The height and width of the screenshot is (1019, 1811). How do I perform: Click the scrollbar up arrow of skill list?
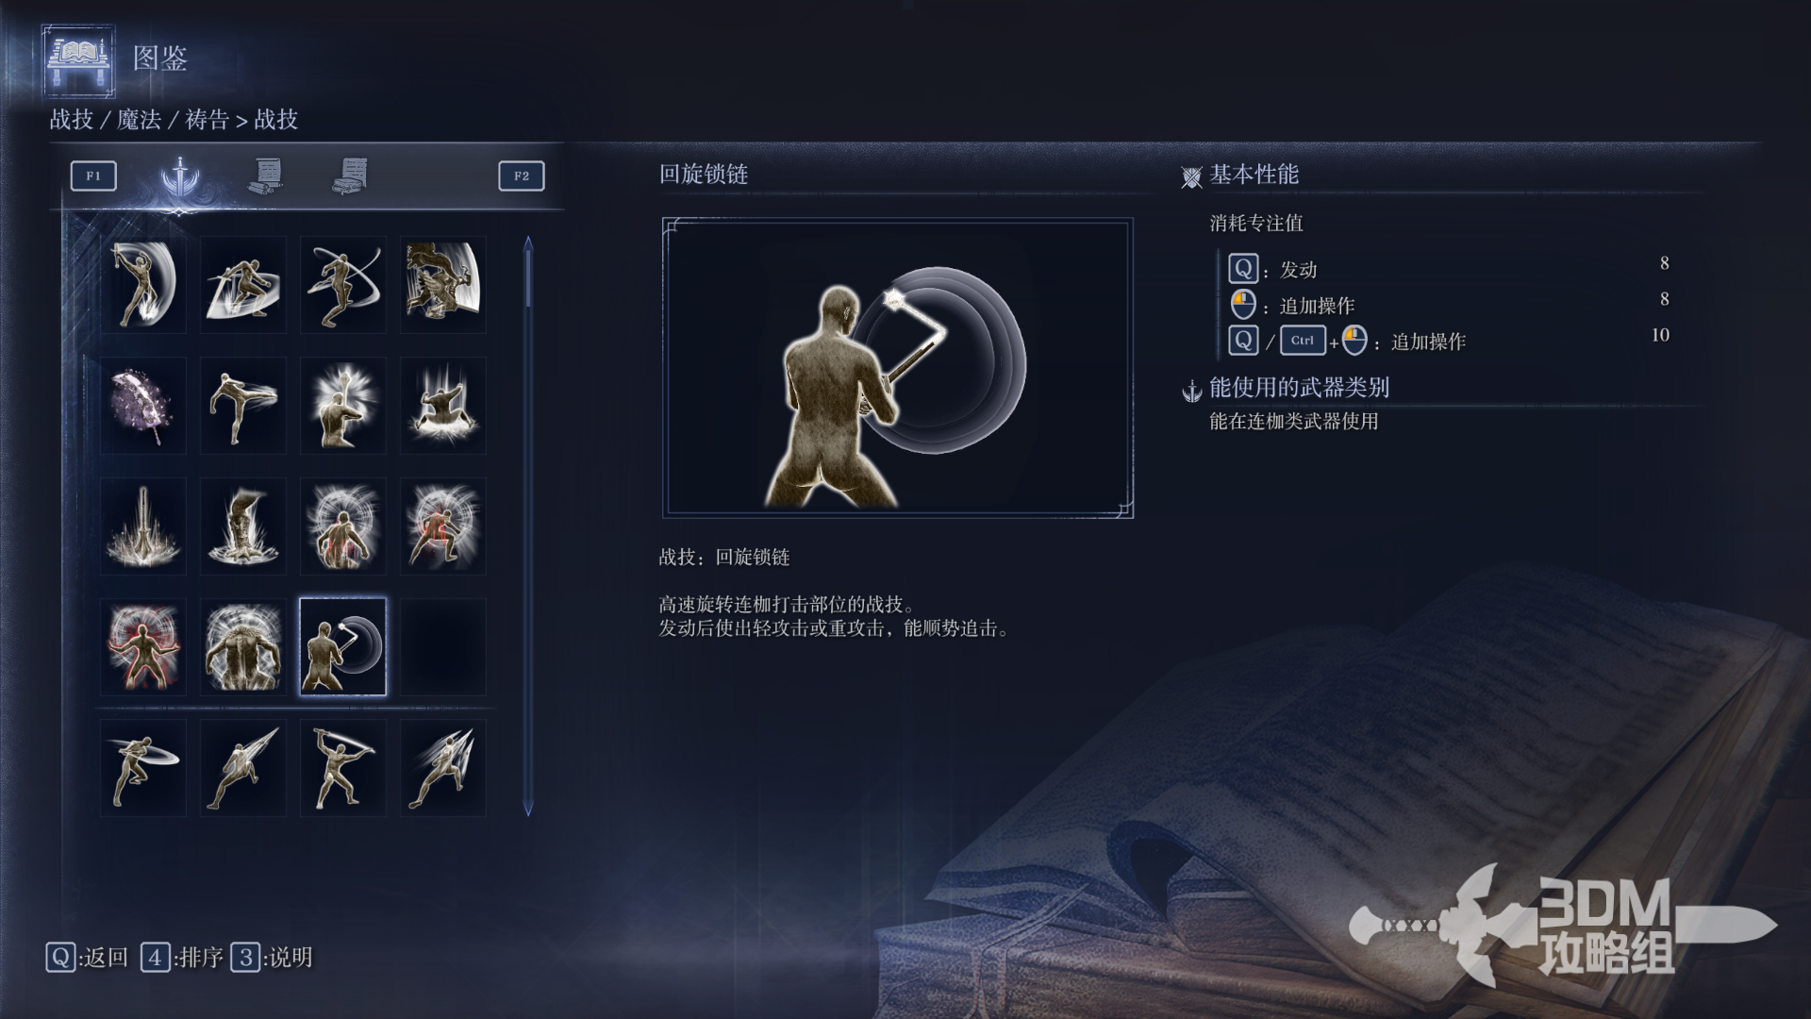click(528, 243)
